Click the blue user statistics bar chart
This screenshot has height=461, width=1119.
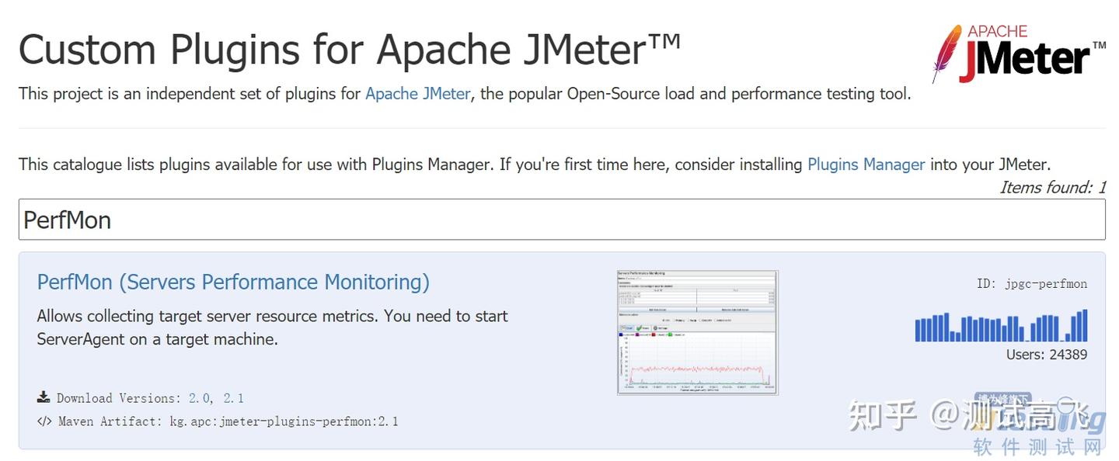coord(1001,326)
